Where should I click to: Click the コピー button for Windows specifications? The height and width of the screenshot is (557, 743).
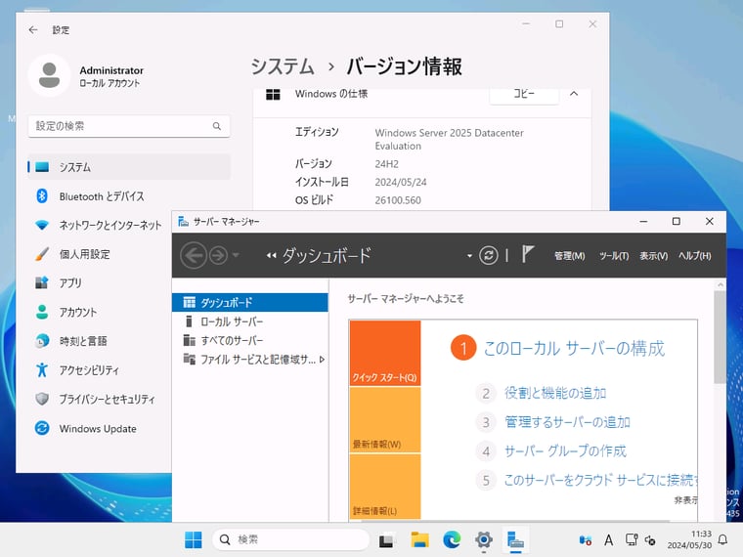(x=524, y=94)
